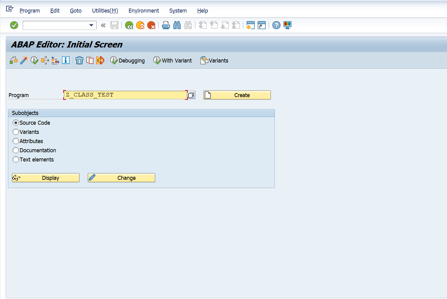Collapse the command field with double-chevron
Image resolution: width=447 pixels, height=299 pixels.
[103, 25]
